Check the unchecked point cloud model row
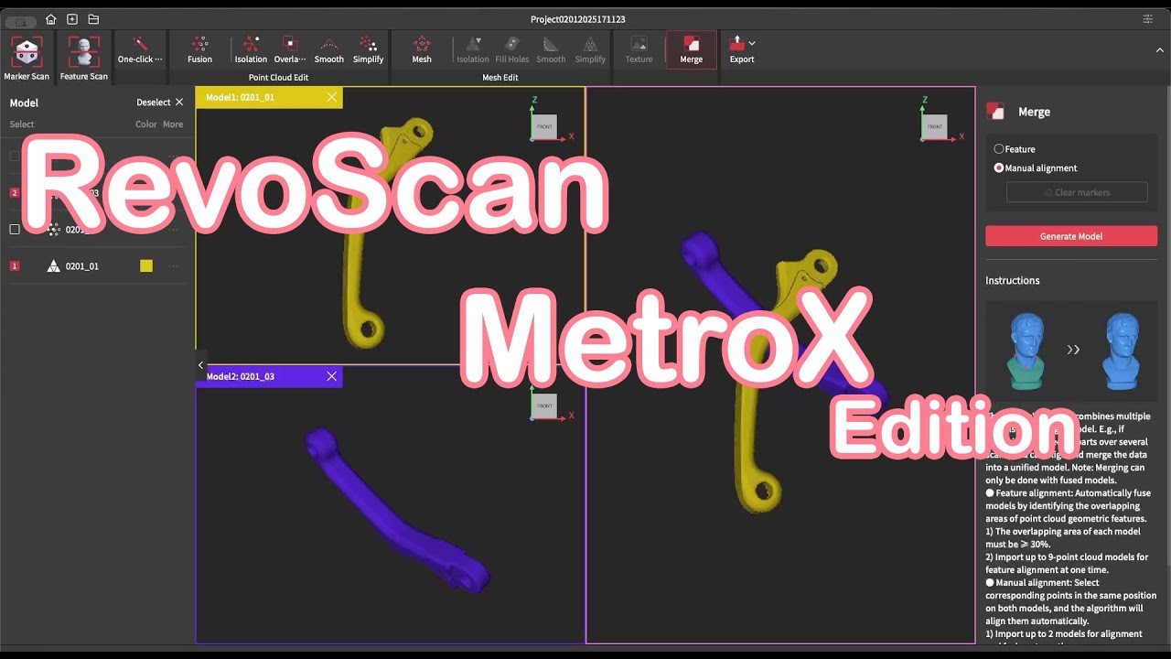 tap(15, 229)
